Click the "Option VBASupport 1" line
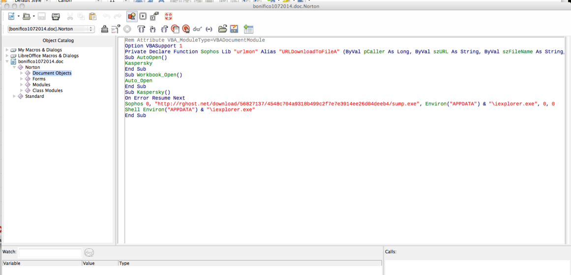The width and height of the screenshot is (571, 275). (x=153, y=46)
